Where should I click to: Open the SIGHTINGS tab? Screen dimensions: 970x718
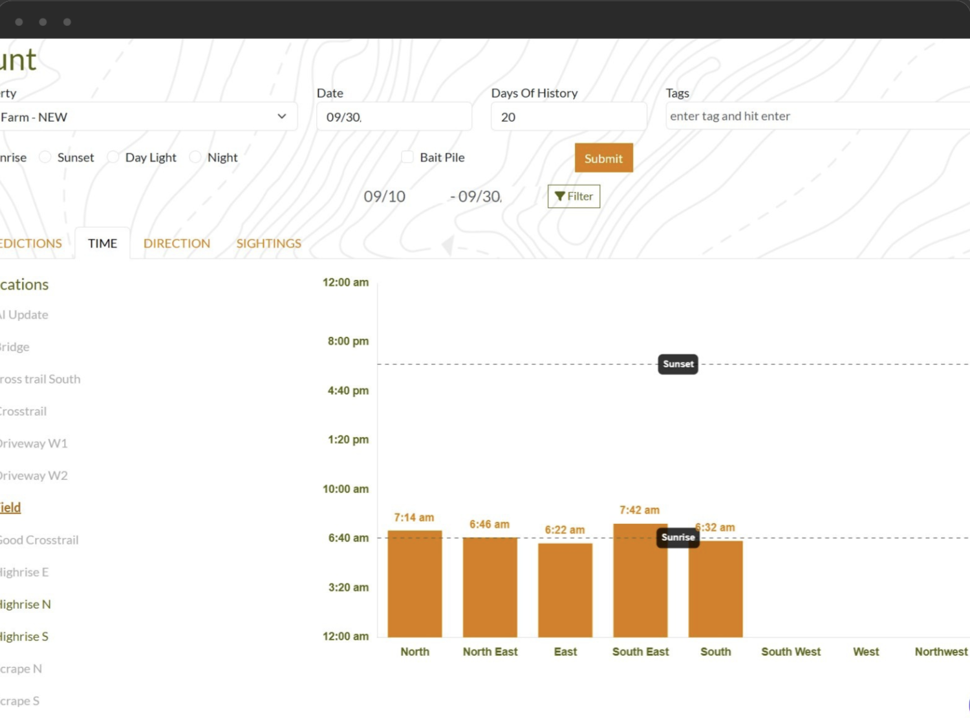tap(269, 243)
